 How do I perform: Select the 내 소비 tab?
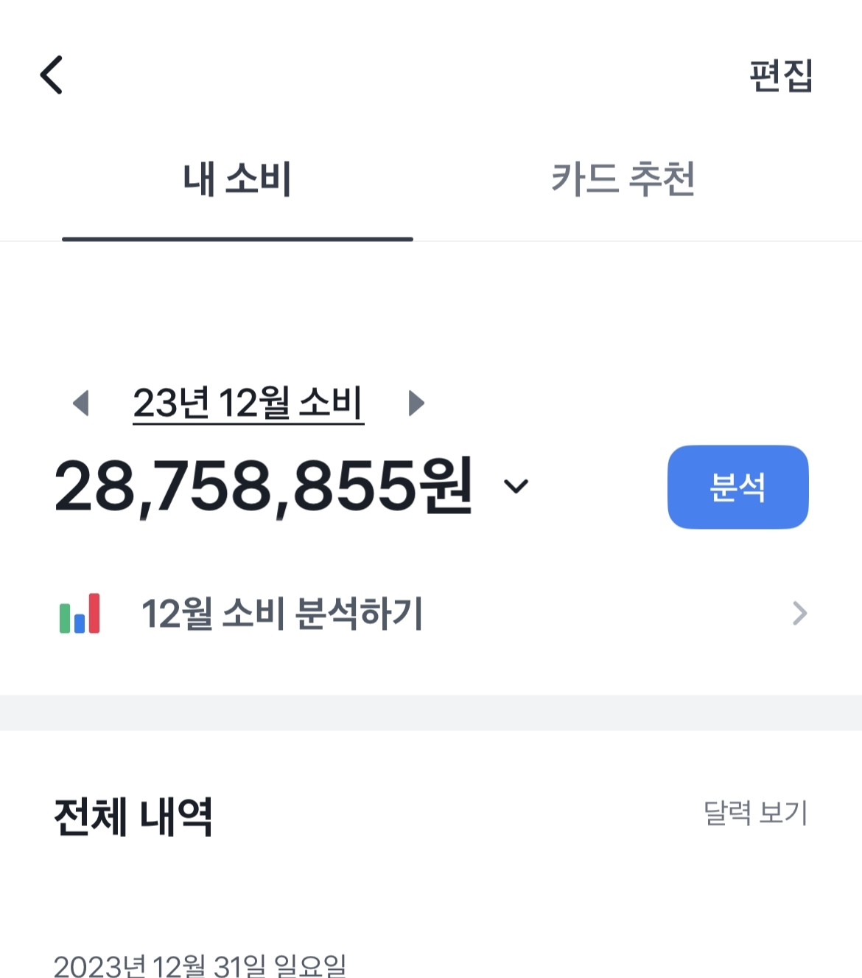(x=237, y=179)
